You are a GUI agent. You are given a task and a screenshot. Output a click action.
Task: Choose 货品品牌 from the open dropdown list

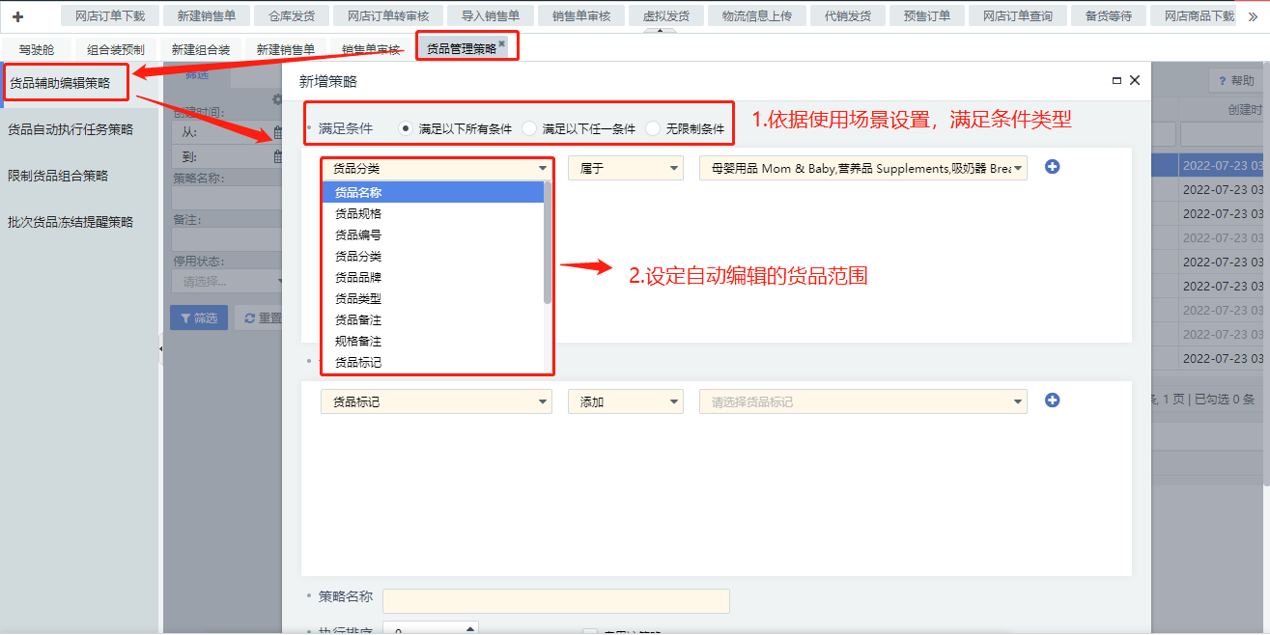tap(358, 278)
